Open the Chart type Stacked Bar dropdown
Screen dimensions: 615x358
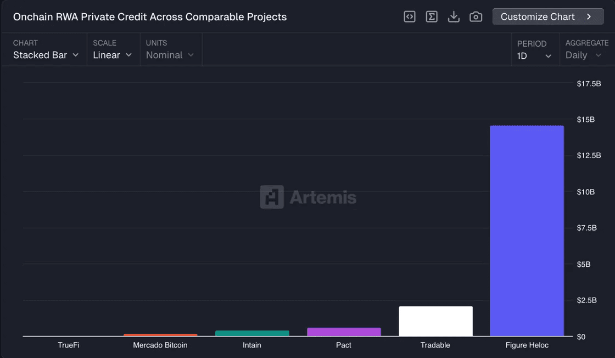coord(46,55)
